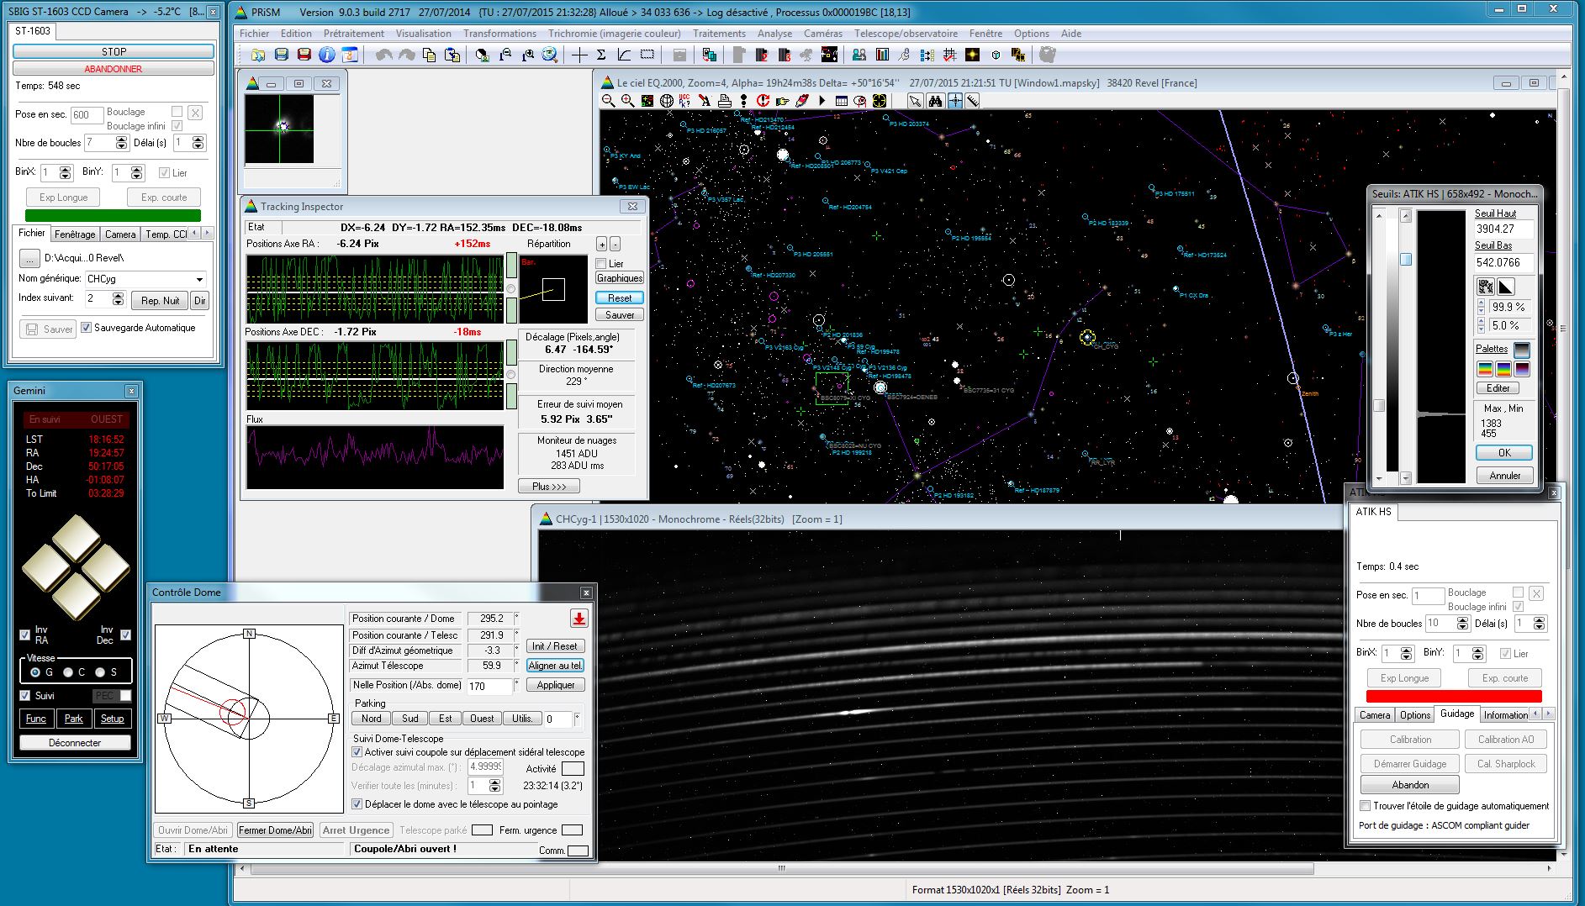Viewport: 1585px width, 906px height.
Task: Click the Sigma sum icon in toolbar
Action: click(x=601, y=55)
